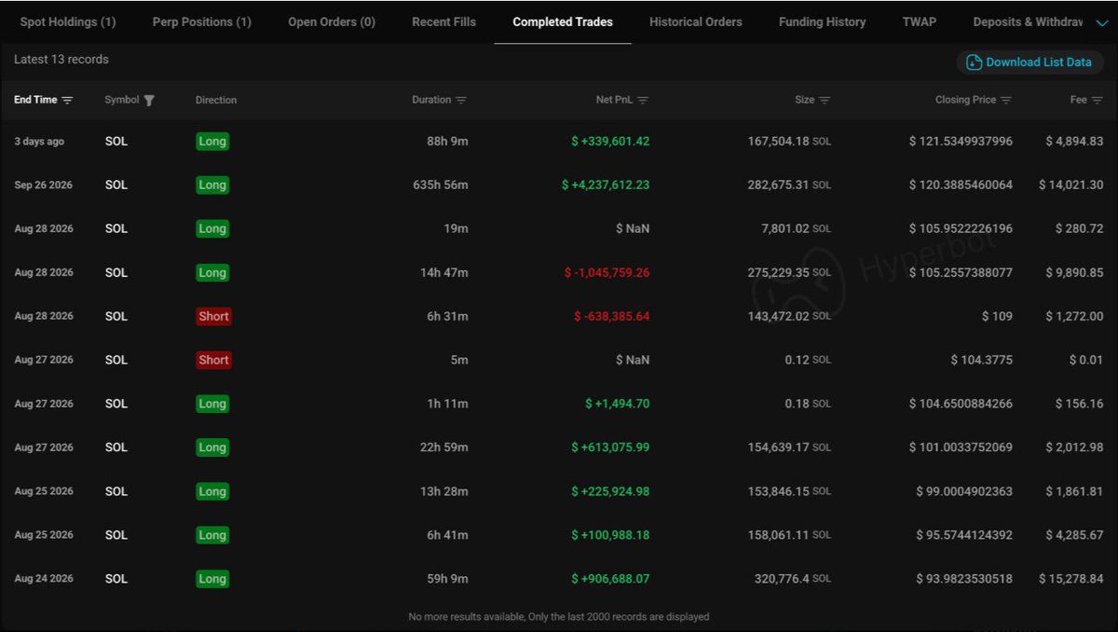Select the +906,688.07 net PnL value

[610, 579]
